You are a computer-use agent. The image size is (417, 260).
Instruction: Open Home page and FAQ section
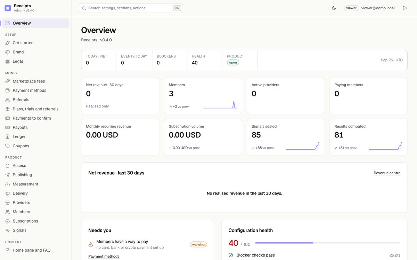[36, 250]
